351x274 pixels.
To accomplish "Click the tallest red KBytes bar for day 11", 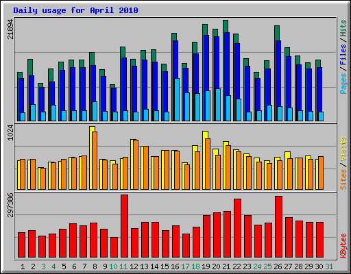I will point(124,226).
